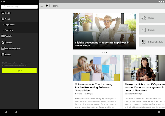Select Software Portfolio icon in sidebar

coord(3,48)
